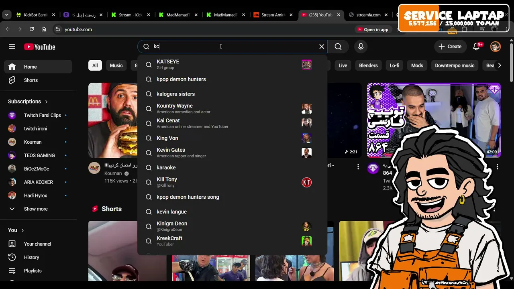Screen dimensions: 514x289
Task: Select the Blenders filter chip
Action: 368,65
